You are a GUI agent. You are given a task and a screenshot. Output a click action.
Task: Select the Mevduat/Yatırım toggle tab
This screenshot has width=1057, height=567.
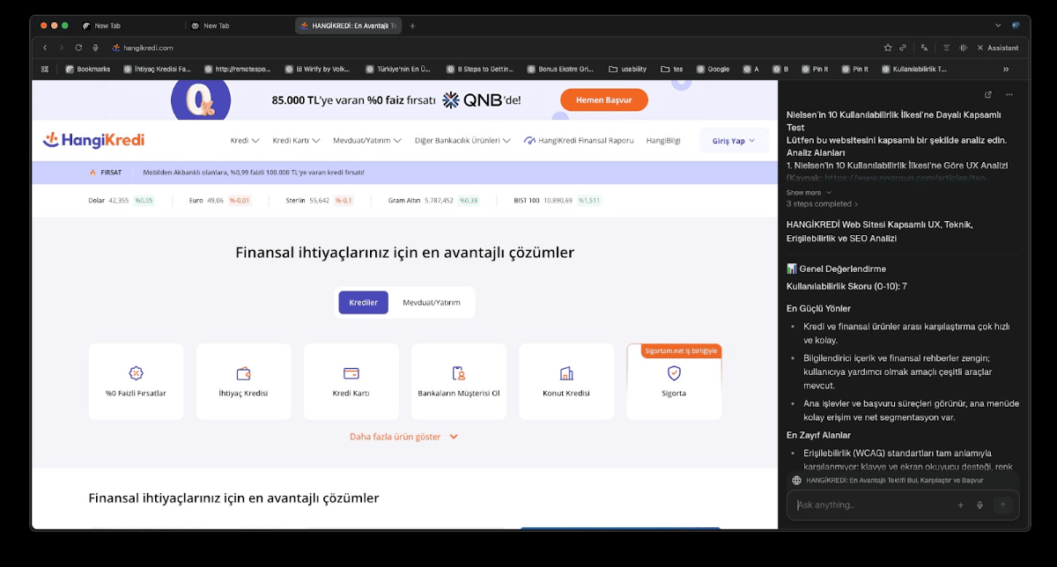point(432,303)
